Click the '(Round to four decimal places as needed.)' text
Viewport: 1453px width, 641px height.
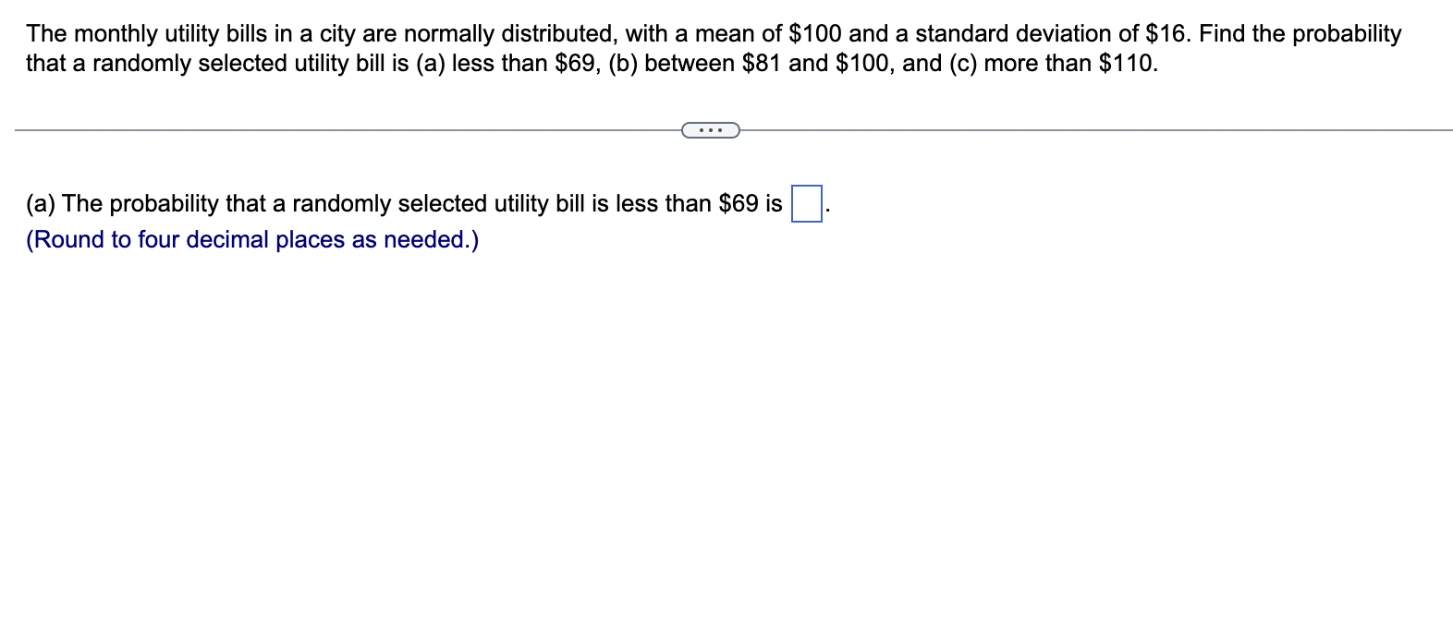[251, 239]
